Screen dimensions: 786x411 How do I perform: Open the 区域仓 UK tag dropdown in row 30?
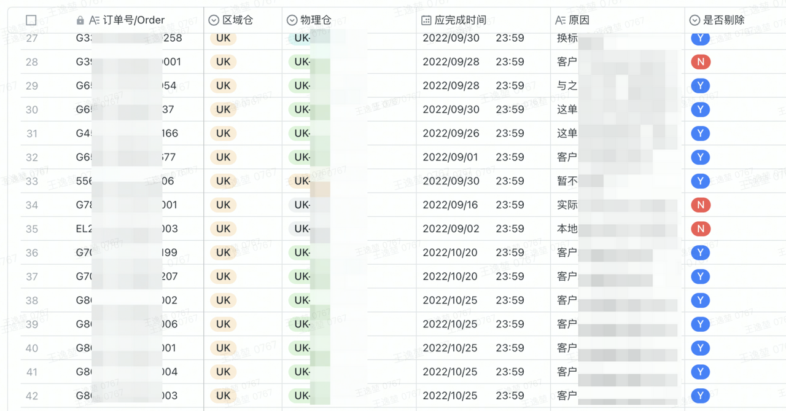(x=223, y=109)
